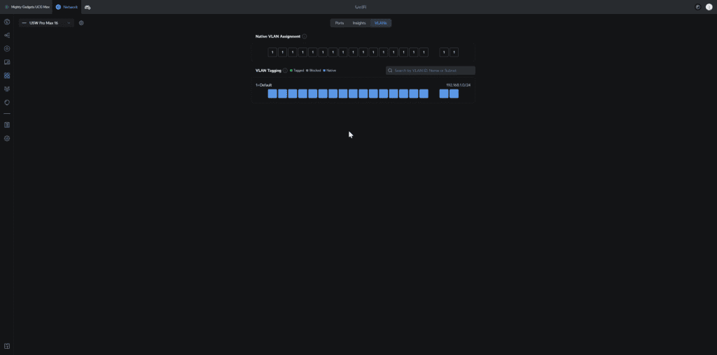Toggle the last port's Default VLAN tagging square
Image resolution: width=717 pixels, height=355 pixels.
454,94
